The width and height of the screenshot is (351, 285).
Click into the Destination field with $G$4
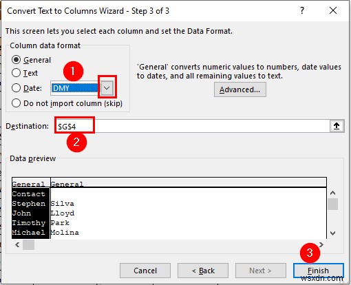tap(193, 126)
